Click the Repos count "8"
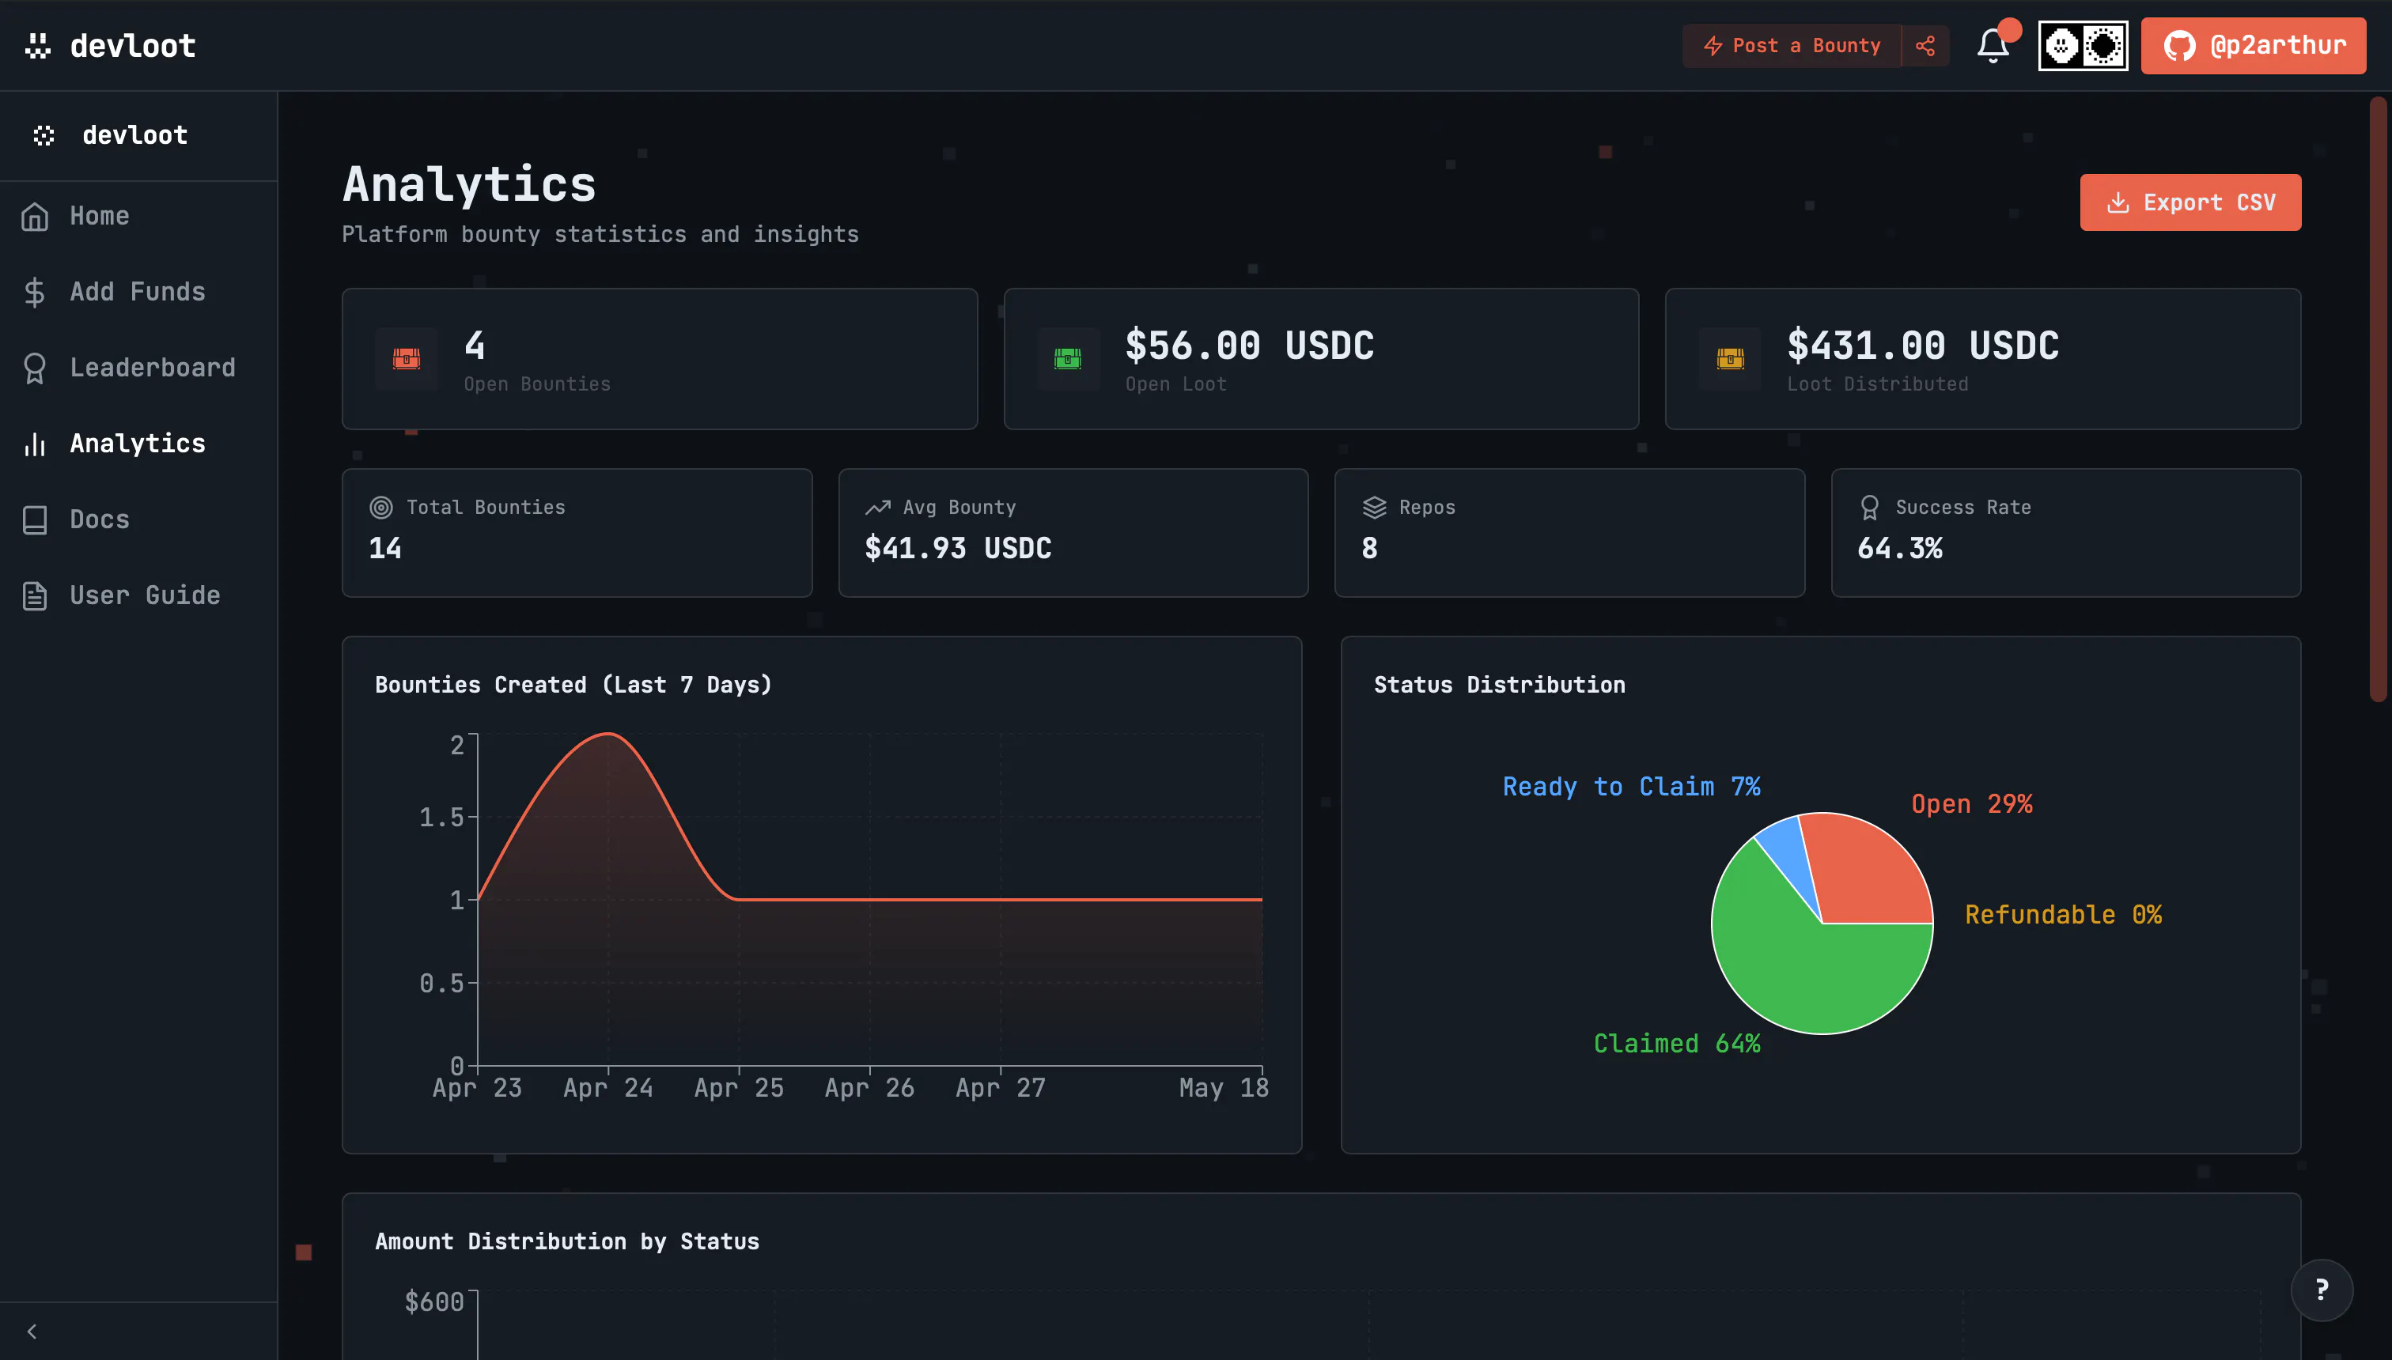2392x1360 pixels. pyautogui.click(x=1370, y=548)
